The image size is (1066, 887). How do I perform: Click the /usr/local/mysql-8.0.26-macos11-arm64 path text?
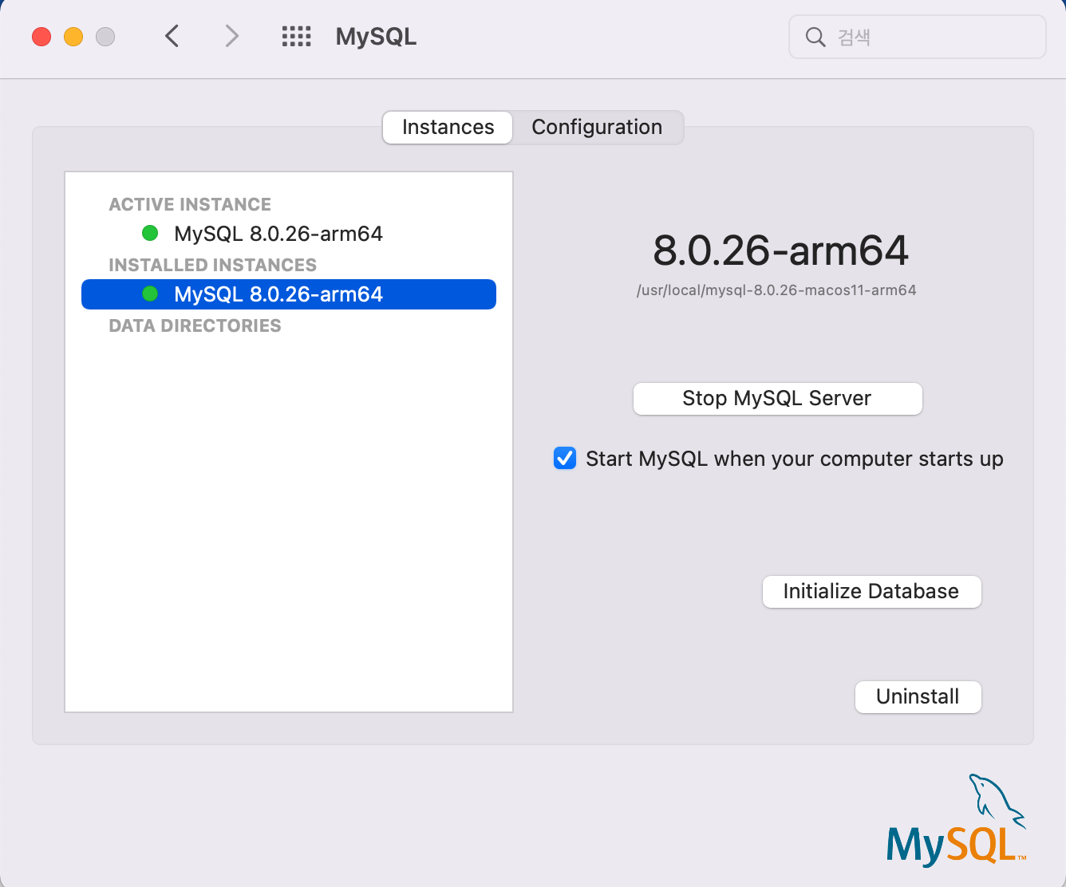(776, 290)
